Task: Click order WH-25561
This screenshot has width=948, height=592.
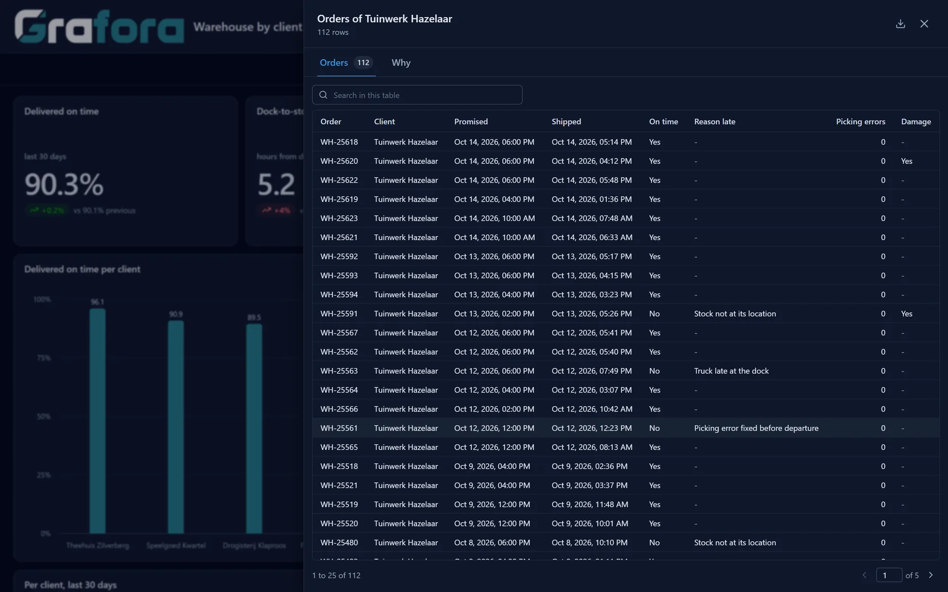Action: 339,428
